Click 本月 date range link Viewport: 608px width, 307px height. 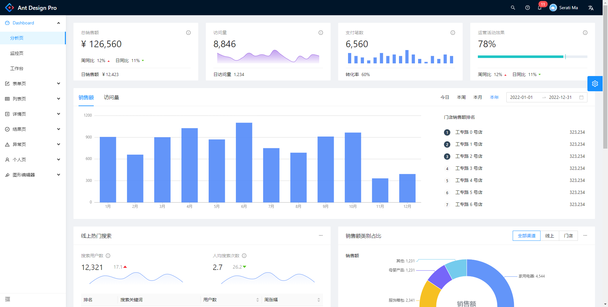click(478, 97)
